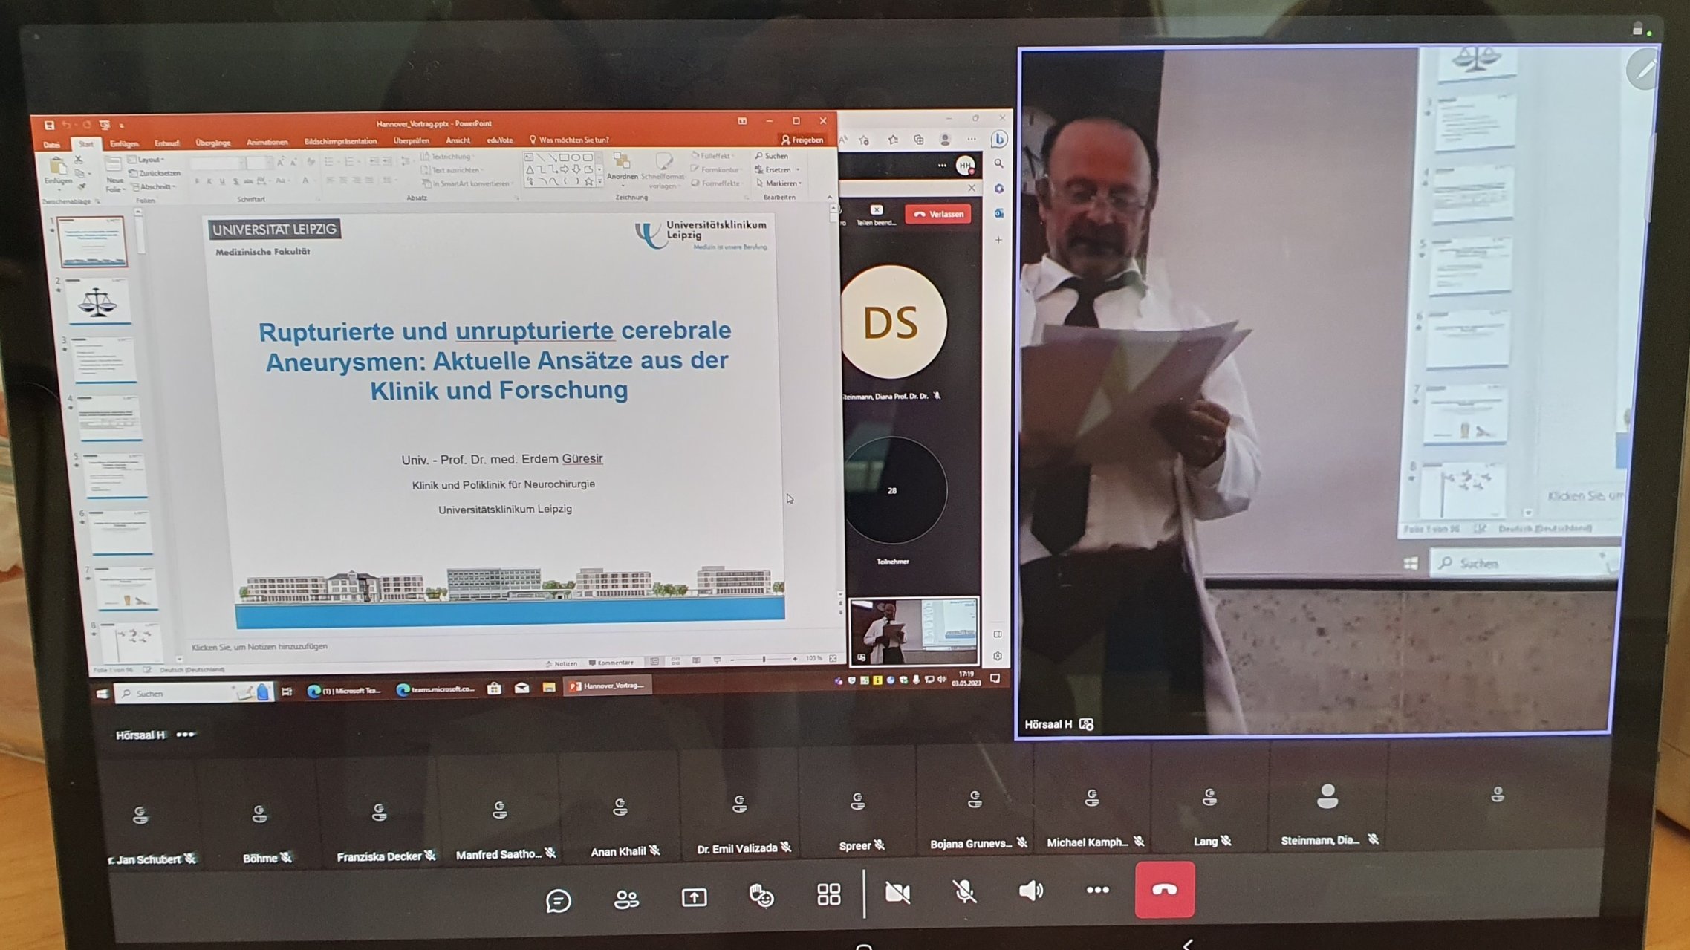Open more options three-dot menu in toolbar
This screenshot has width=1690, height=950.
tap(1097, 889)
